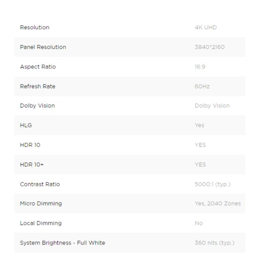Click the Local Dimming label

tap(41, 223)
